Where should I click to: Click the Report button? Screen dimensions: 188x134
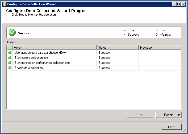[168, 115]
